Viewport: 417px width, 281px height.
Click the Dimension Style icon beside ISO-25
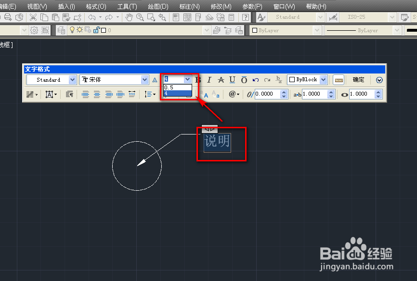click(x=333, y=17)
